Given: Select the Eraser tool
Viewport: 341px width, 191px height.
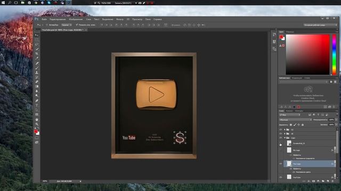Looking at the screenshot, I should [37, 82].
